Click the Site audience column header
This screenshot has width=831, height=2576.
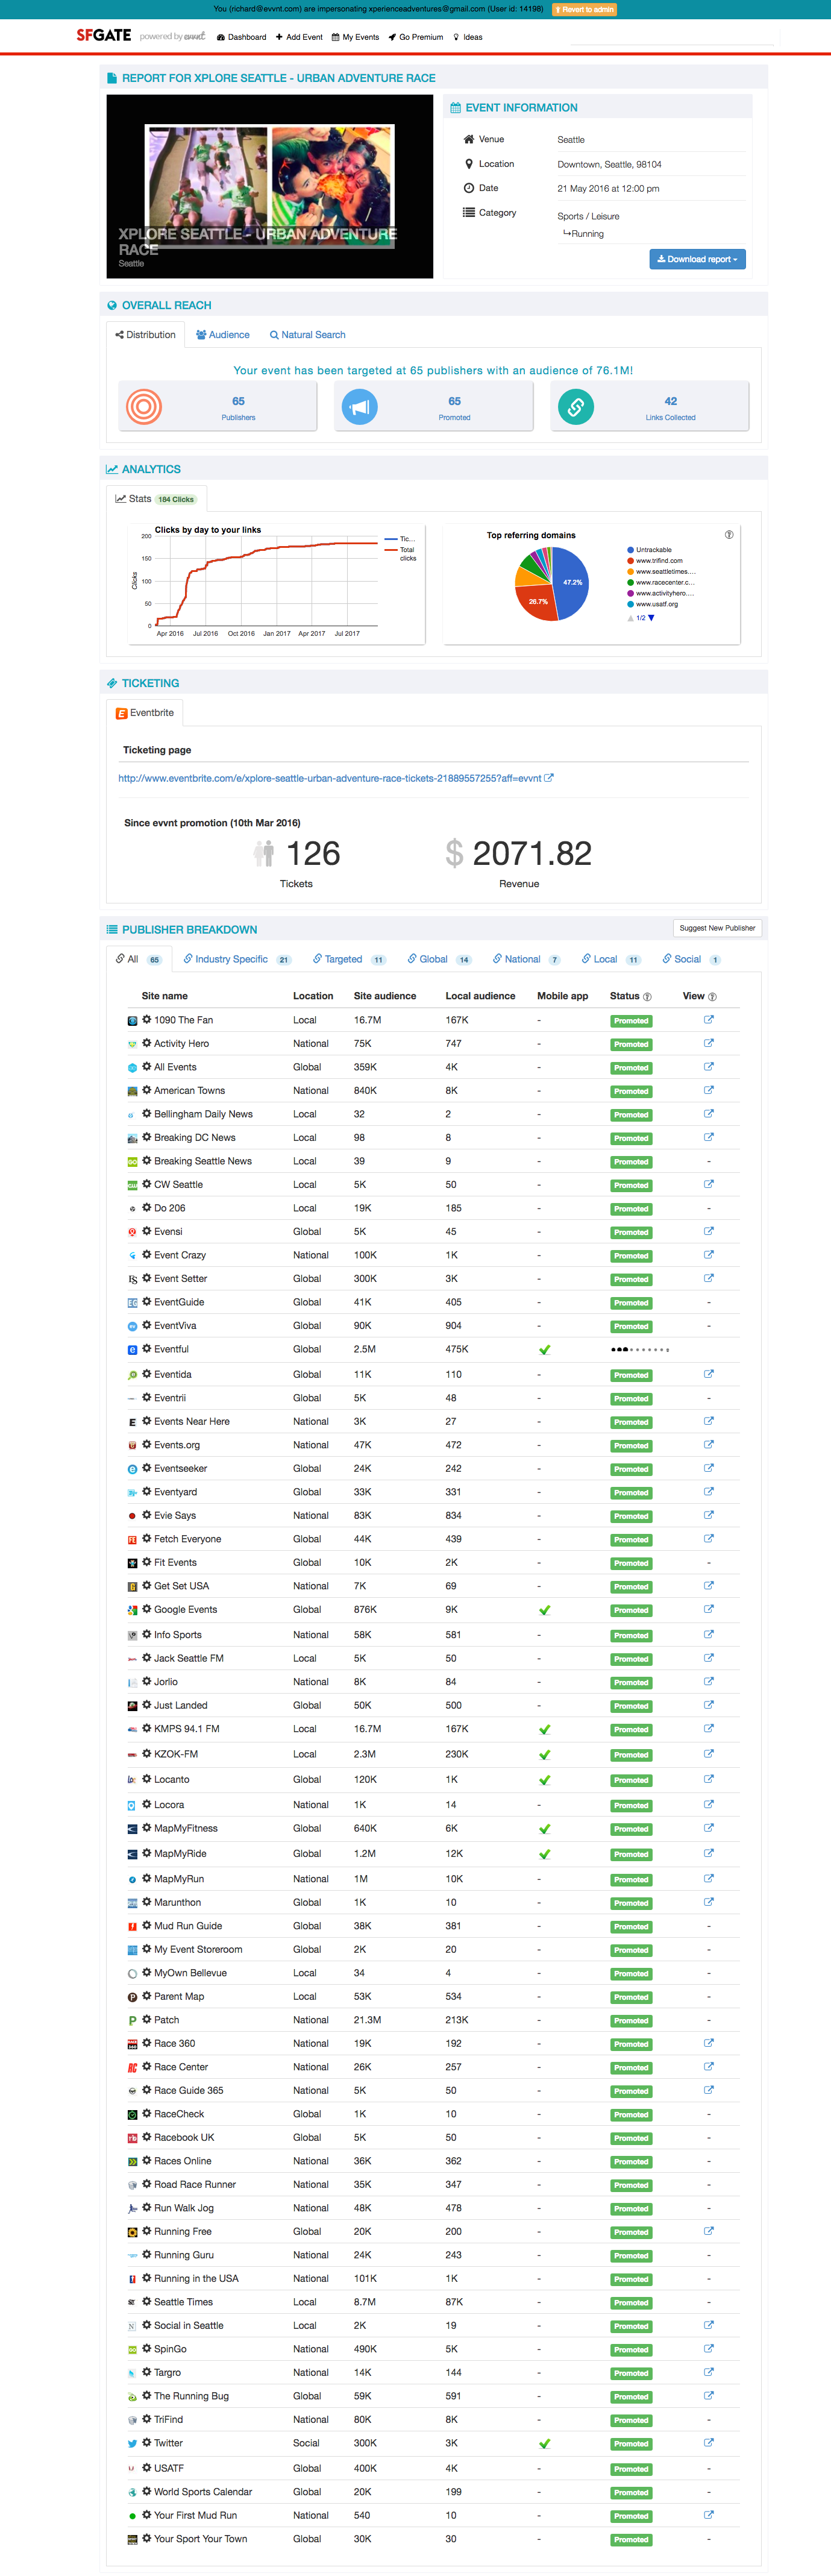tap(385, 996)
